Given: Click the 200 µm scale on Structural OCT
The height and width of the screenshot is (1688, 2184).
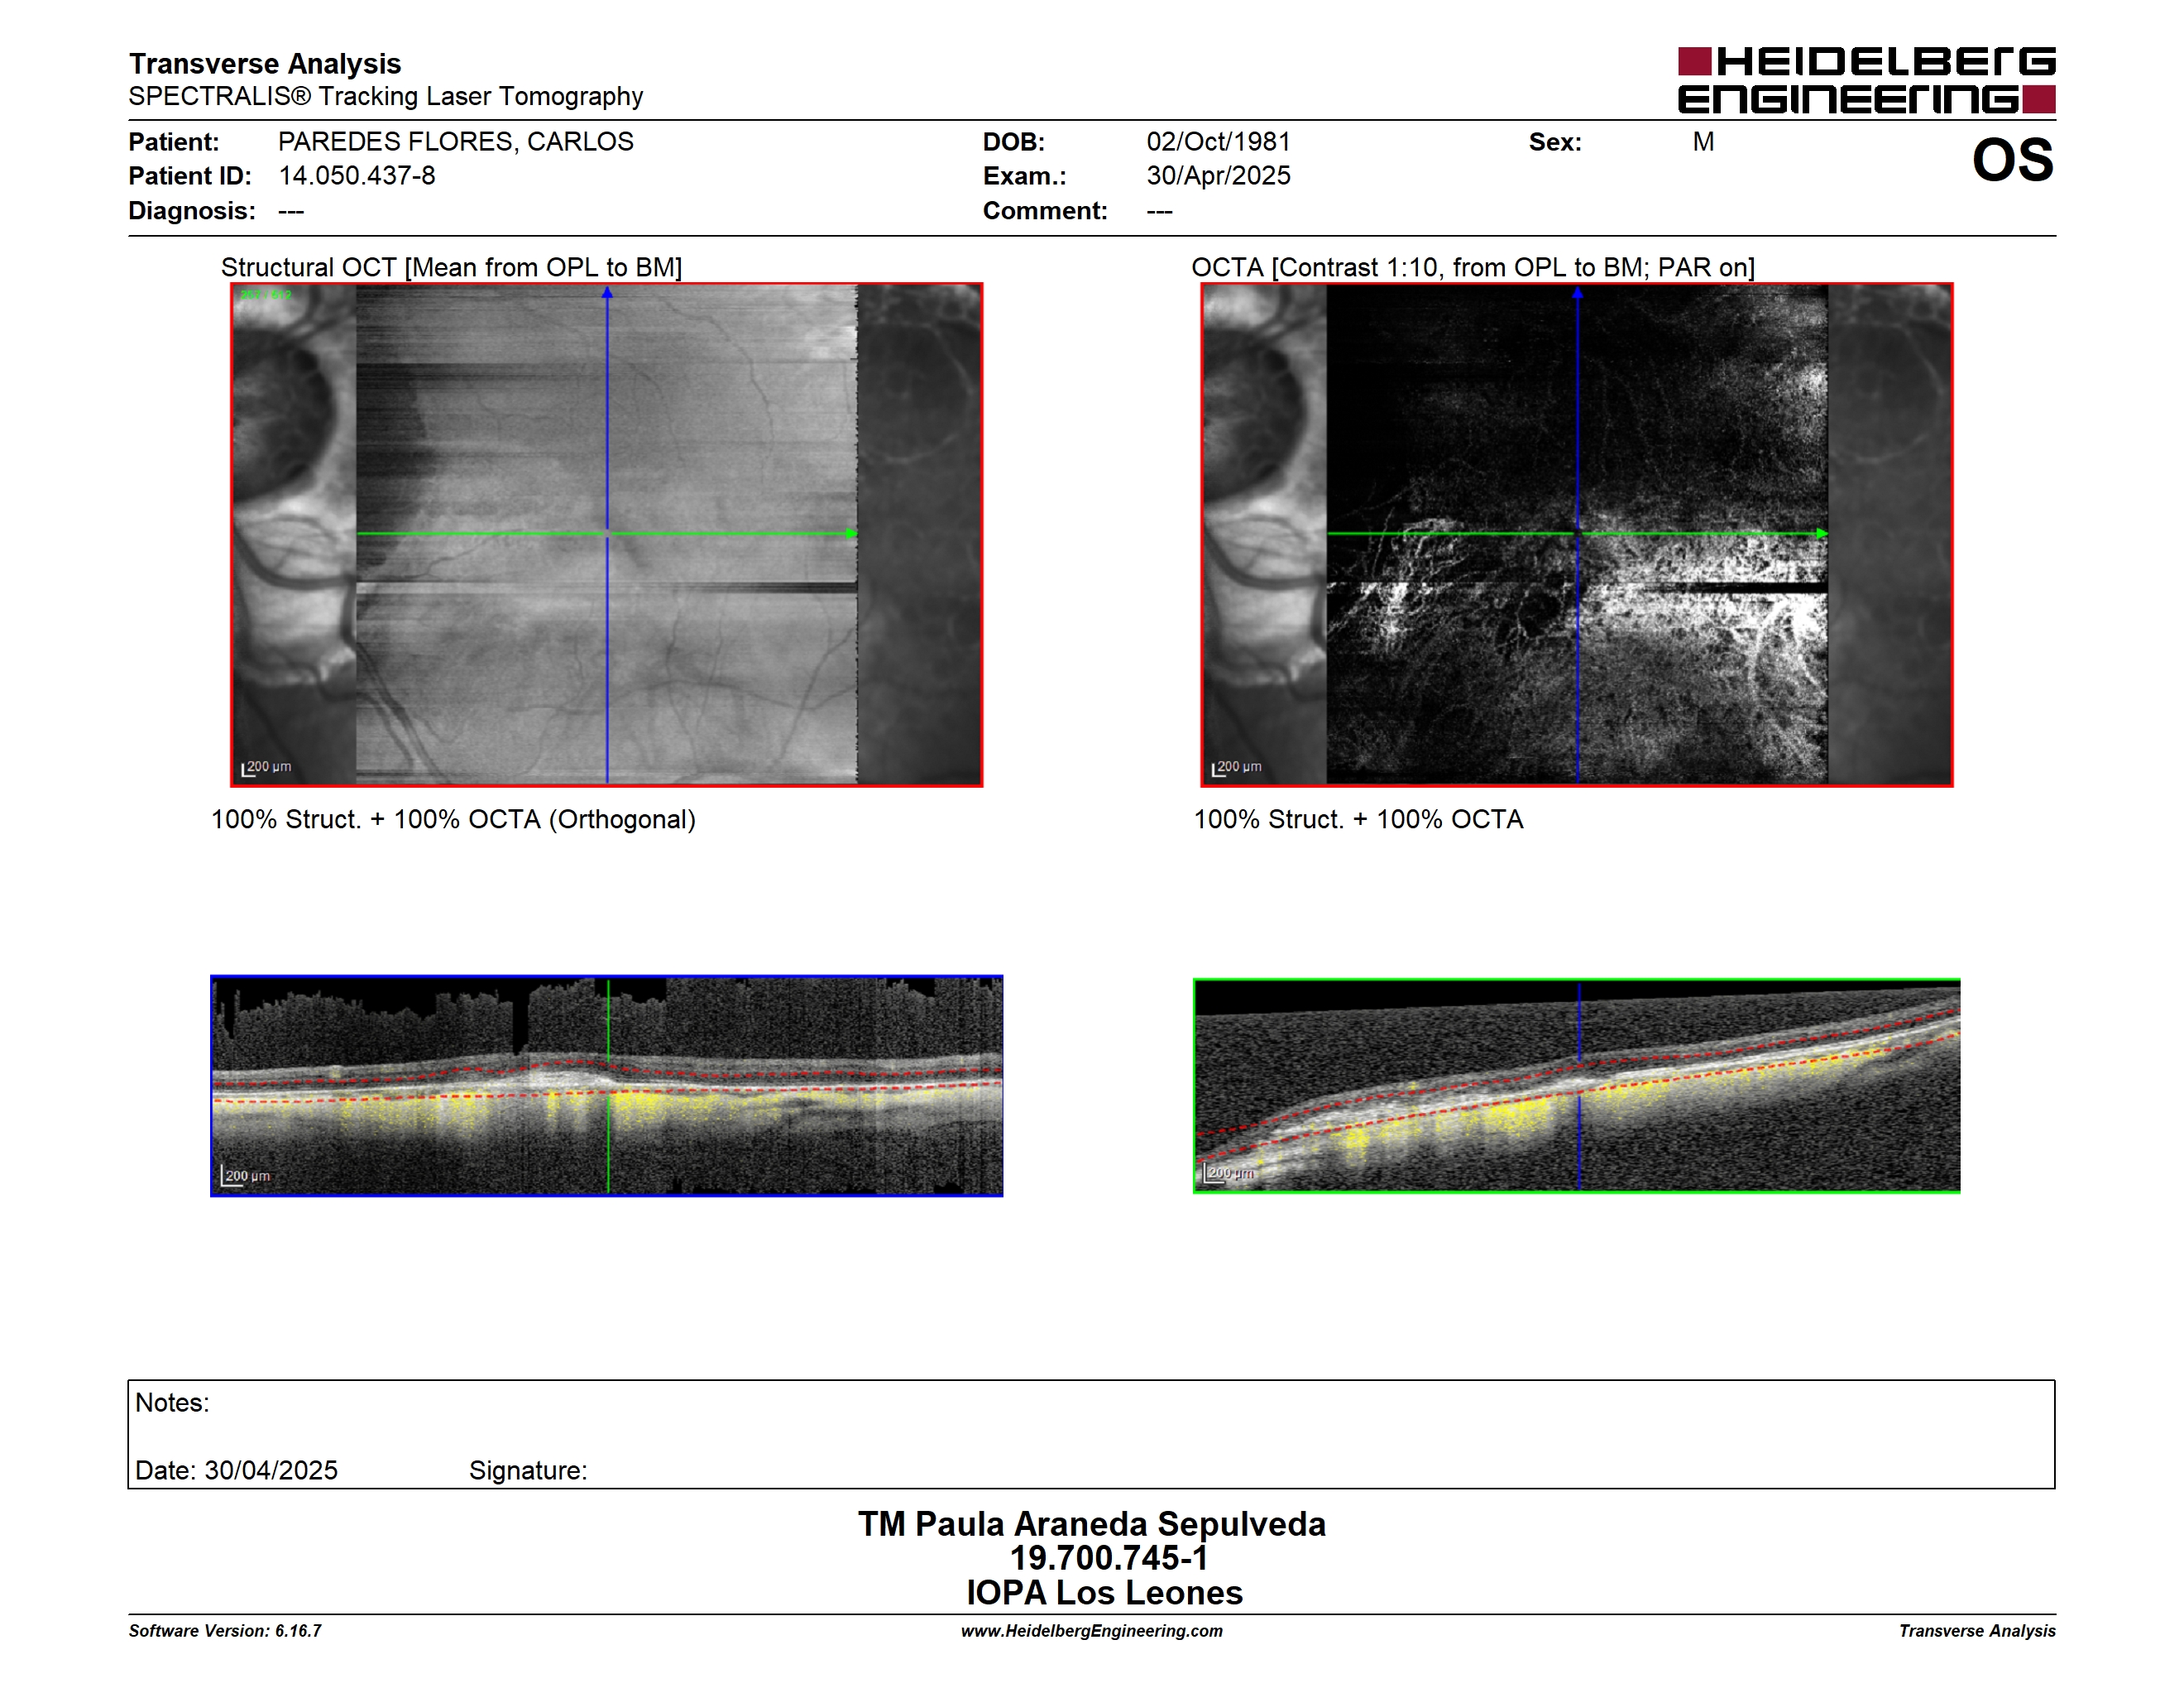Looking at the screenshot, I should click(x=266, y=767).
